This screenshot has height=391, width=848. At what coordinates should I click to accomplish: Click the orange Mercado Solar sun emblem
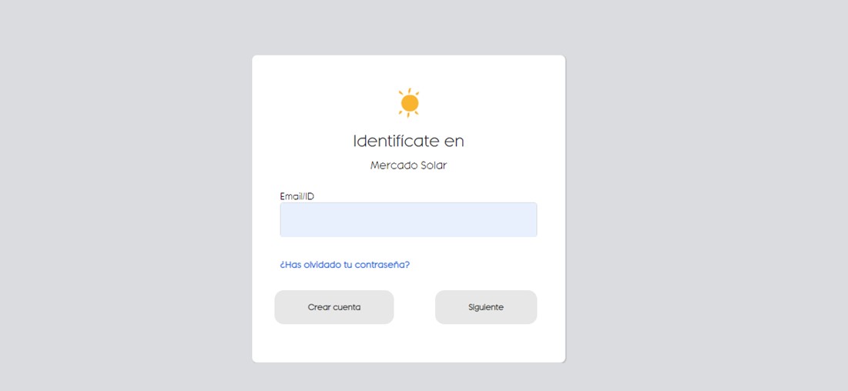click(409, 102)
